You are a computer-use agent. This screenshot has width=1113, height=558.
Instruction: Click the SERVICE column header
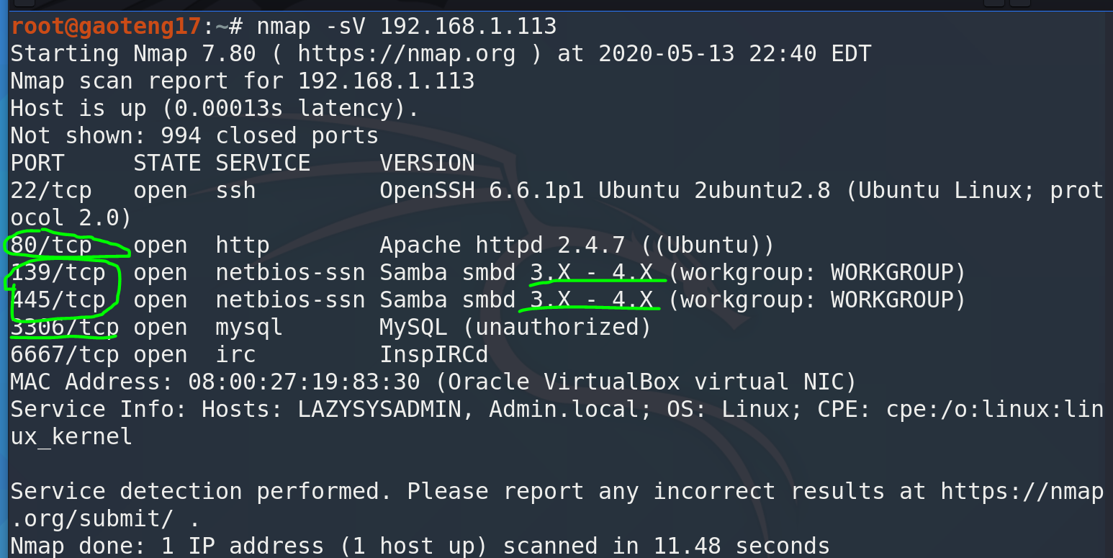pos(263,163)
